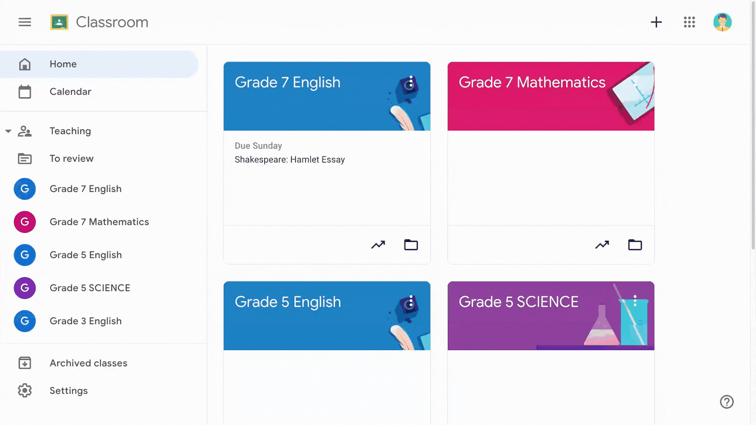Open three-dot menu on Grade 7 English card

click(411, 82)
